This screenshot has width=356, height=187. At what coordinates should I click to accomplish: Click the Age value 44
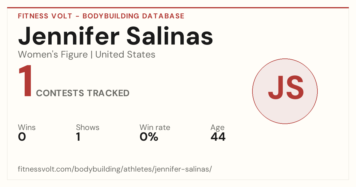(218, 137)
